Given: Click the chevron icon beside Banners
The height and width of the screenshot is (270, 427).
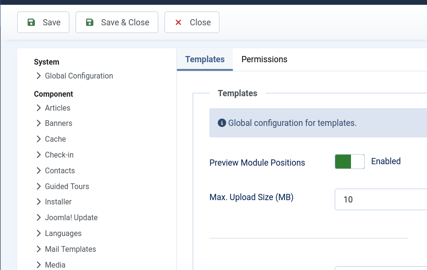Looking at the screenshot, I should click(x=38, y=124).
